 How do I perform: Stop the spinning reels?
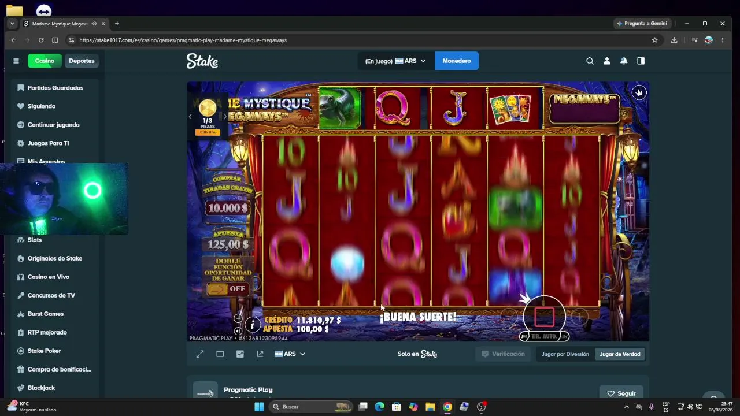544,316
